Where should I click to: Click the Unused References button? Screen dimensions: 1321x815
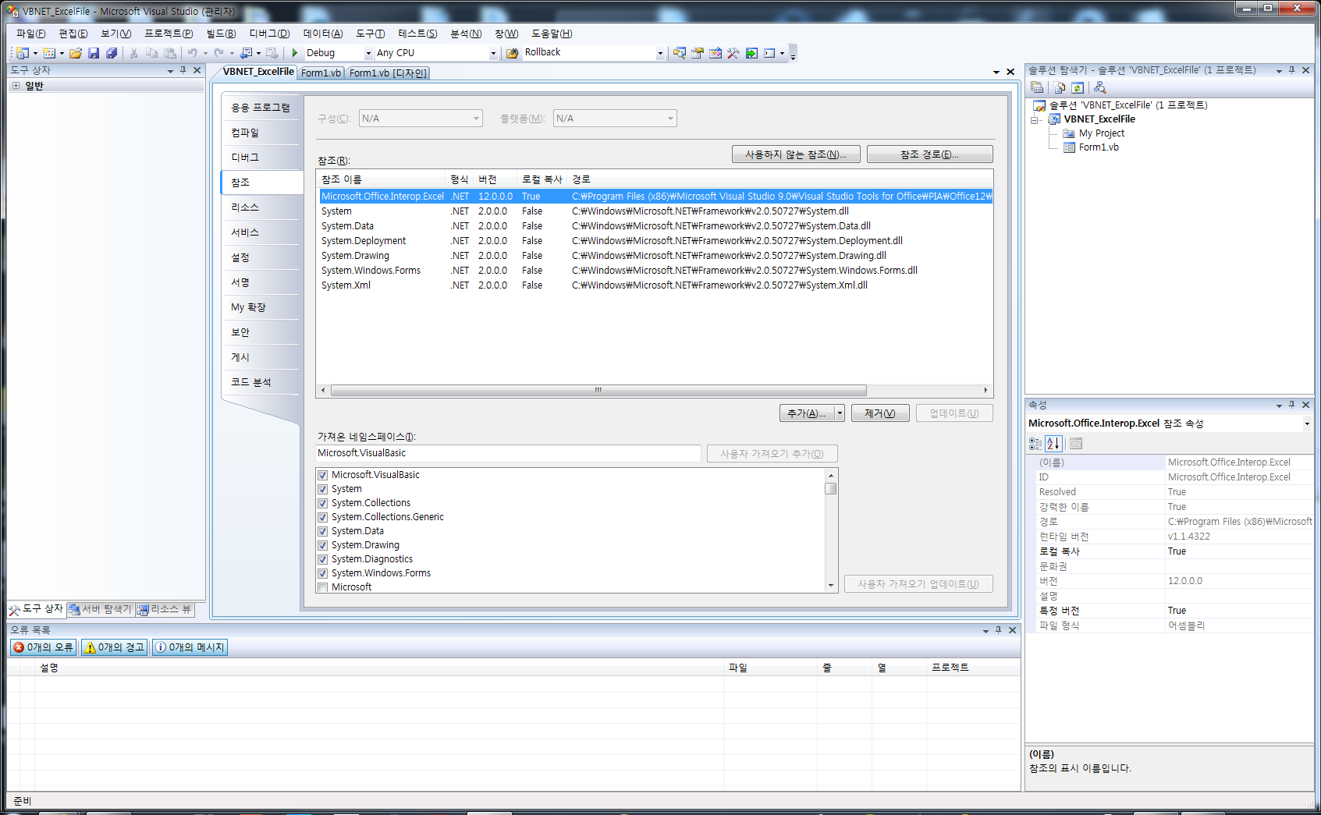[796, 154]
